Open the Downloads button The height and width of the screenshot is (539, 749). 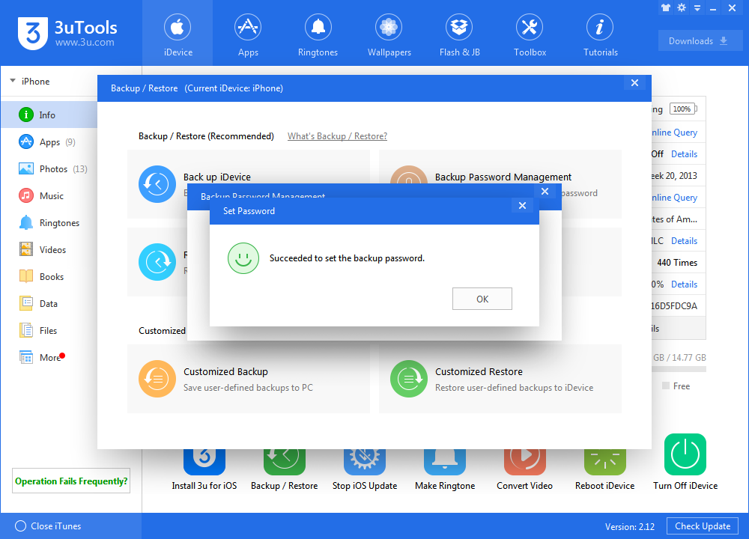(700, 41)
